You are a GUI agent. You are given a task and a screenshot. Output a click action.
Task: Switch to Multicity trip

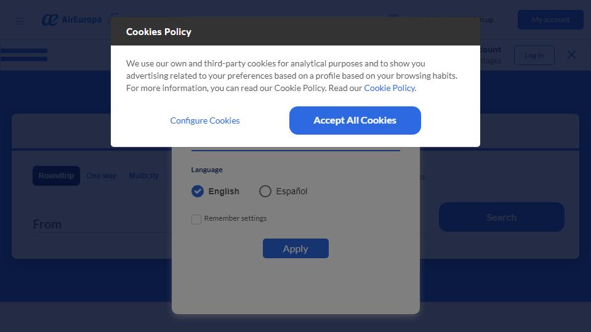143,176
